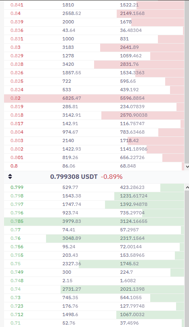Click total 2641.89 in 0.83 row
The height and width of the screenshot is (327, 189).
pos(129,47)
